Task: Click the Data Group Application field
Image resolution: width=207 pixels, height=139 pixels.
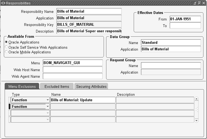Action: pos(171,49)
